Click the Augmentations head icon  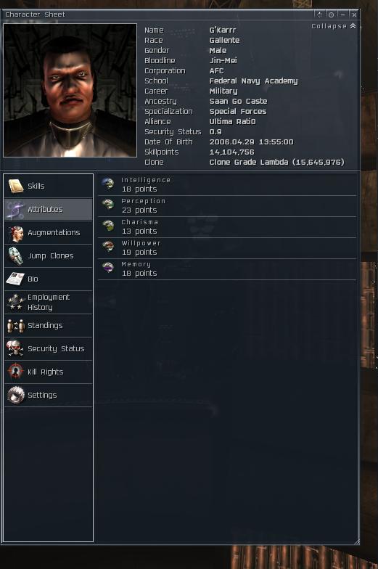pyautogui.click(x=16, y=232)
